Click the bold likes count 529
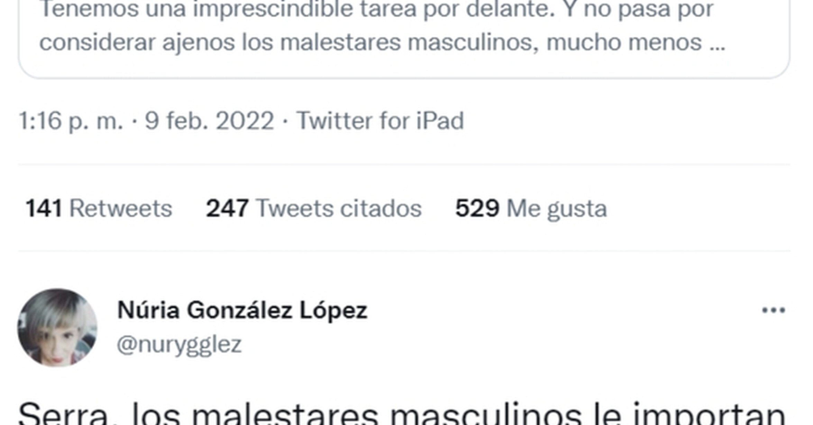 [477, 208]
